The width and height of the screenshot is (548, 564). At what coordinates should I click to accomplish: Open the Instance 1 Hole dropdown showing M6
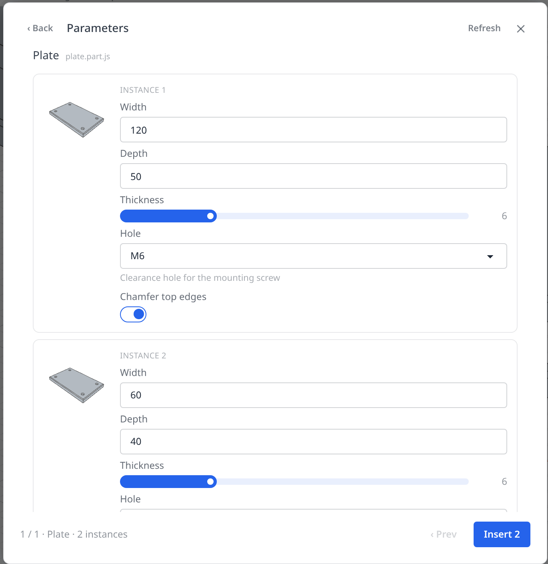pyautogui.click(x=314, y=256)
